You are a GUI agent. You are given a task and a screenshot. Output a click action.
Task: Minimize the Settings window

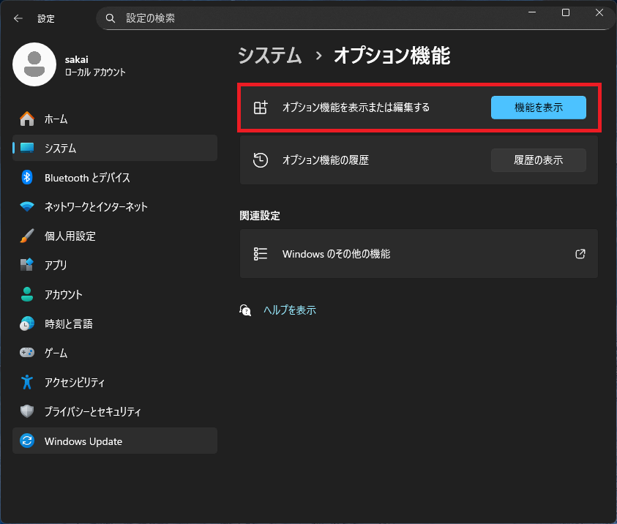[x=532, y=12]
